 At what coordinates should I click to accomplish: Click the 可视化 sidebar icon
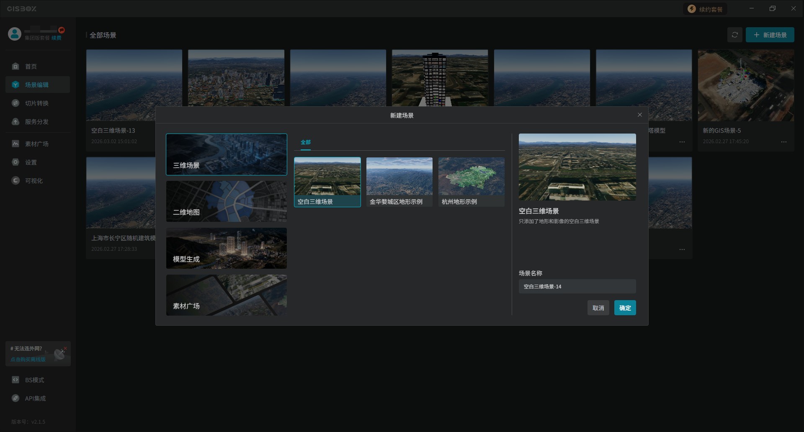coord(15,181)
